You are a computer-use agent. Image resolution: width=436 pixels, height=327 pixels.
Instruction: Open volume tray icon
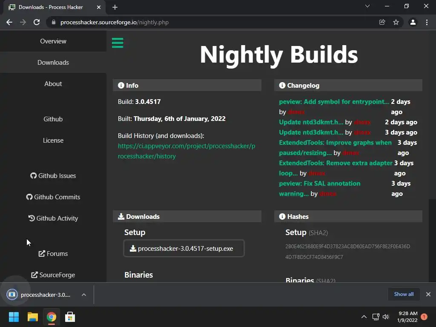tap(386, 317)
